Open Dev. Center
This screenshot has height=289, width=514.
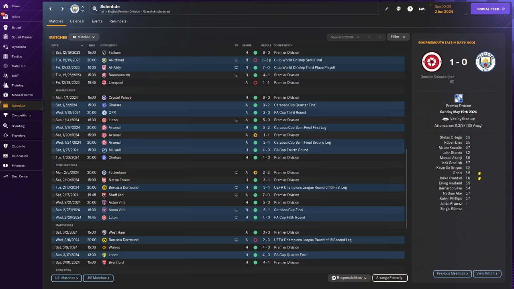(x=20, y=177)
